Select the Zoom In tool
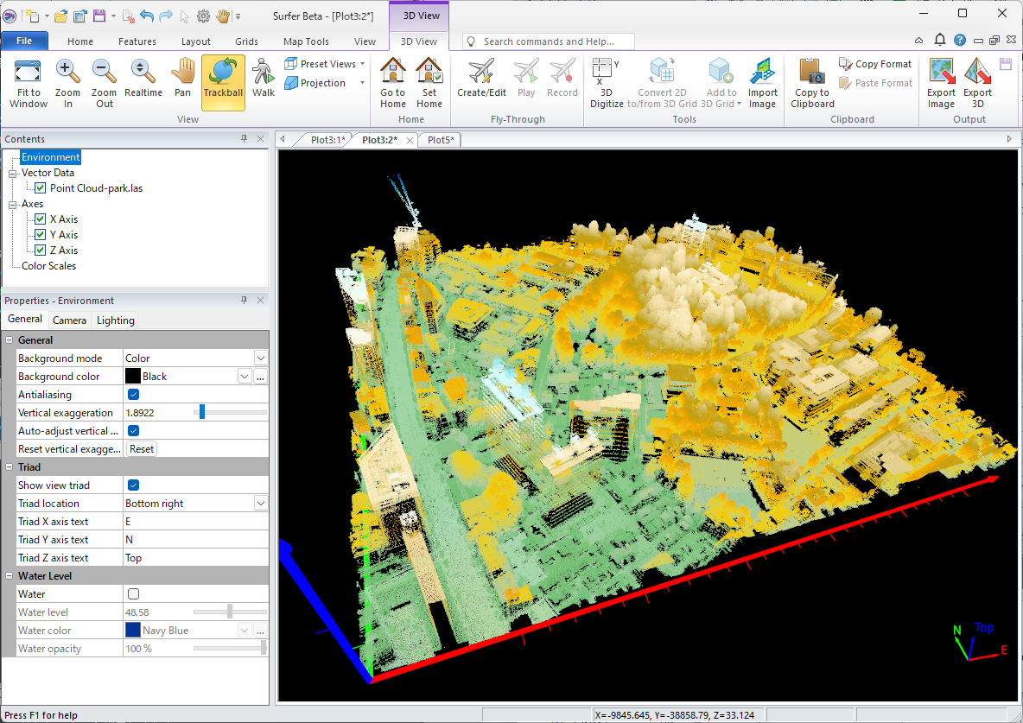The image size is (1023, 723). pos(67,82)
